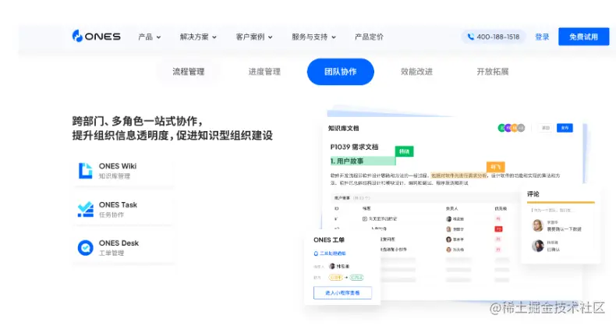Click the P1039 需求文档 title
616x326 pixels.
tap(354, 147)
